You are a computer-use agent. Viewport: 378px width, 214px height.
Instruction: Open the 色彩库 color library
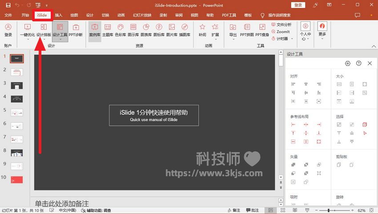(x=121, y=30)
